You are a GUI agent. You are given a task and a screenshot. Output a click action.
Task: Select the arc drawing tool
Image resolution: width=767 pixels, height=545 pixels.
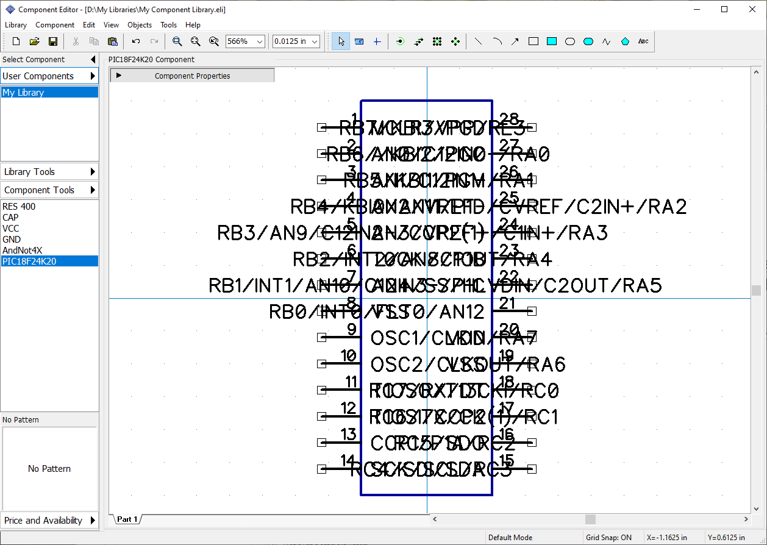pyautogui.click(x=497, y=41)
